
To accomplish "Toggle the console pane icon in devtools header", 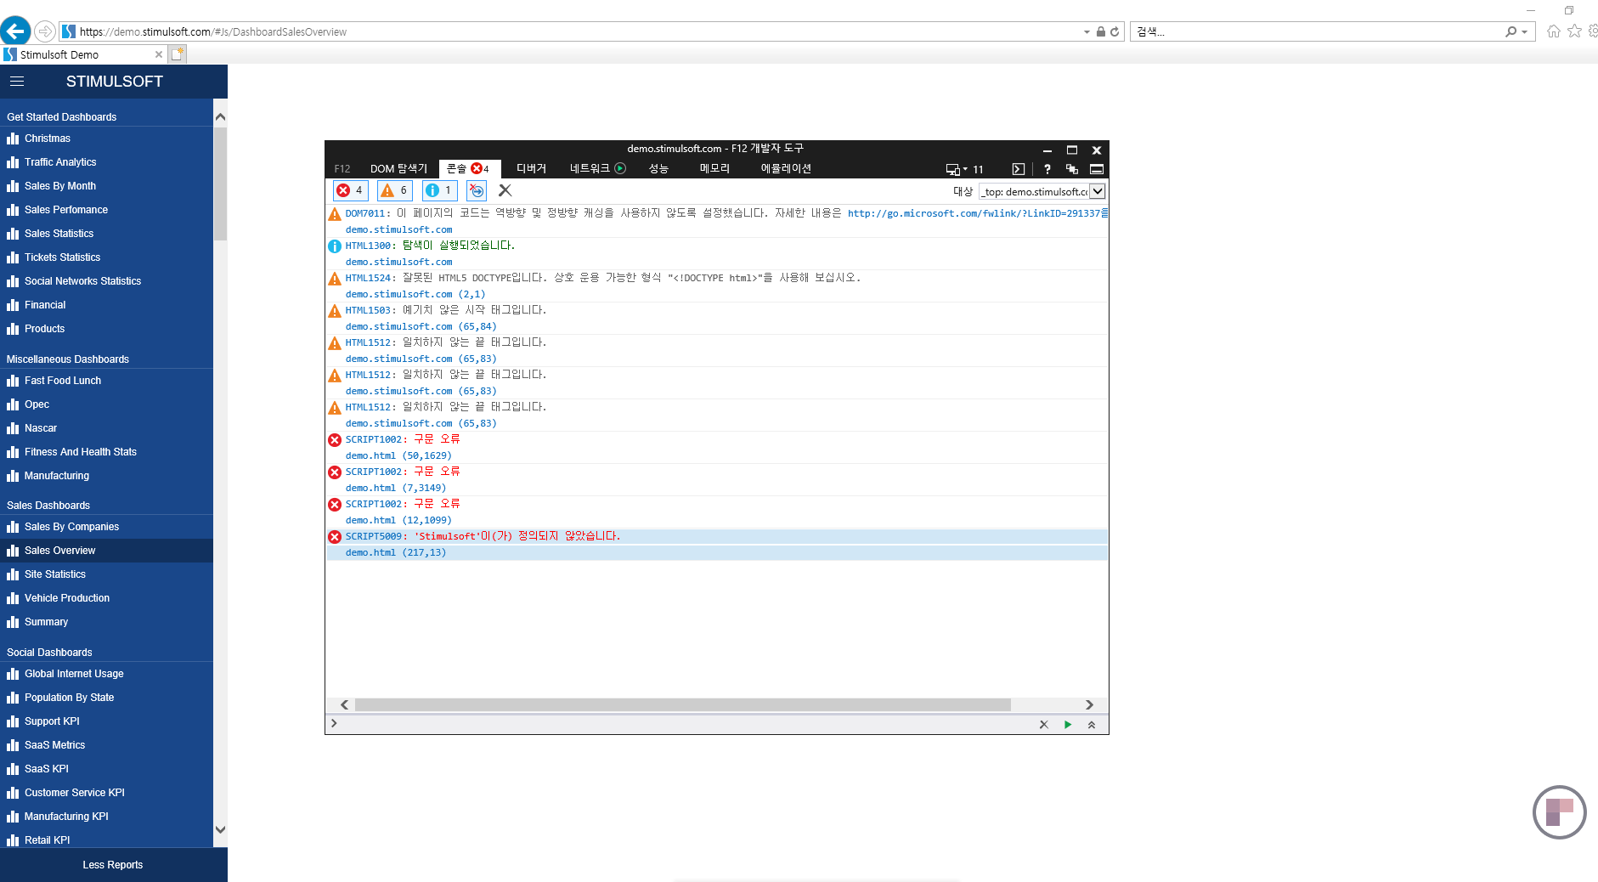I will [1019, 169].
